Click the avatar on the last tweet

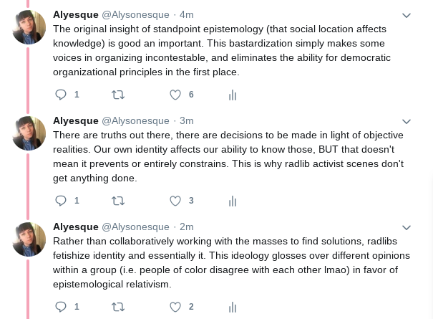29,239
